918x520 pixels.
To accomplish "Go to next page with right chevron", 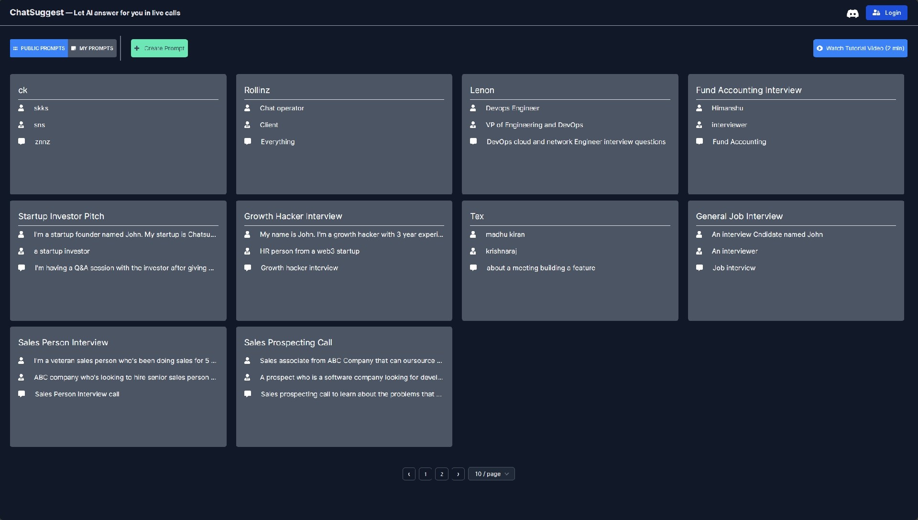I will [458, 474].
